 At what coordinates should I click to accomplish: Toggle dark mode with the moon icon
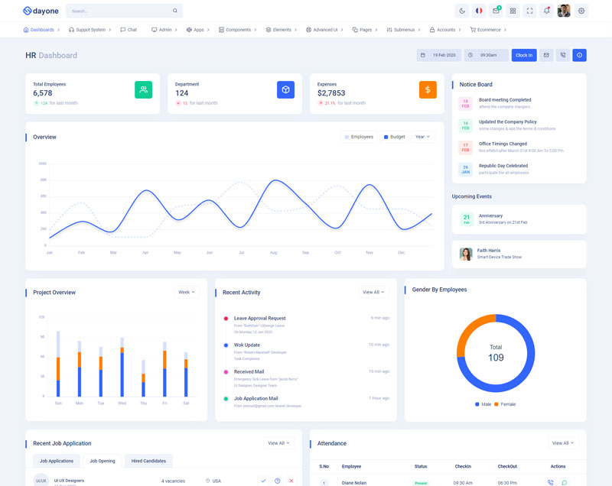[x=462, y=11]
